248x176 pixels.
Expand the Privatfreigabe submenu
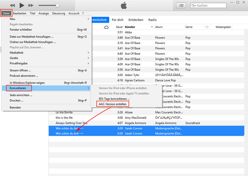(47, 64)
